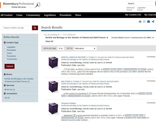Click the email envelope icon
Image resolution: width=156 pixels, height=123 pixels.
coord(149,21)
